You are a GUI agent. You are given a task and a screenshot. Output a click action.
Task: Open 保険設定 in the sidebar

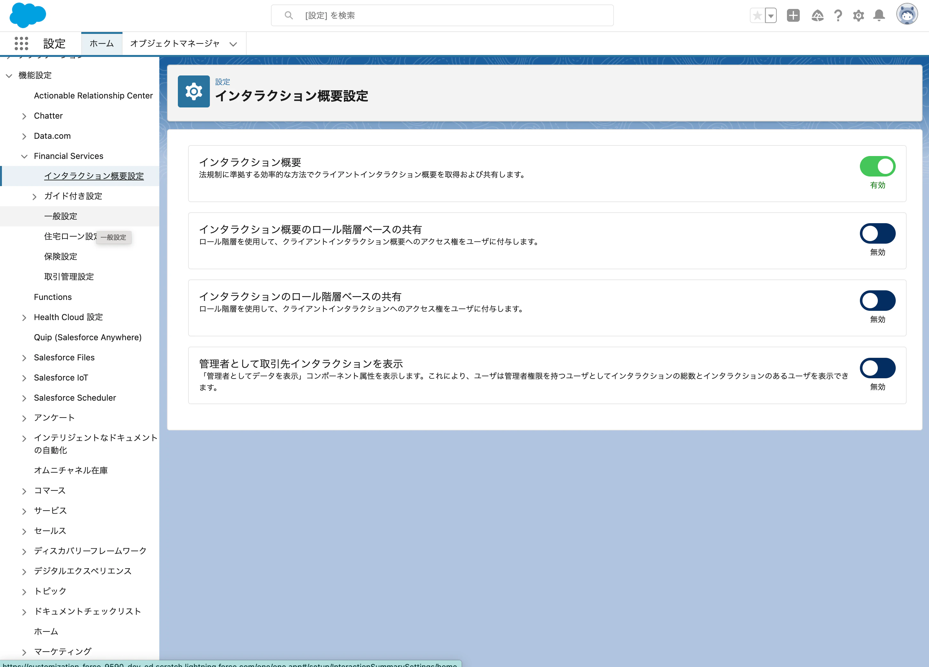61,256
